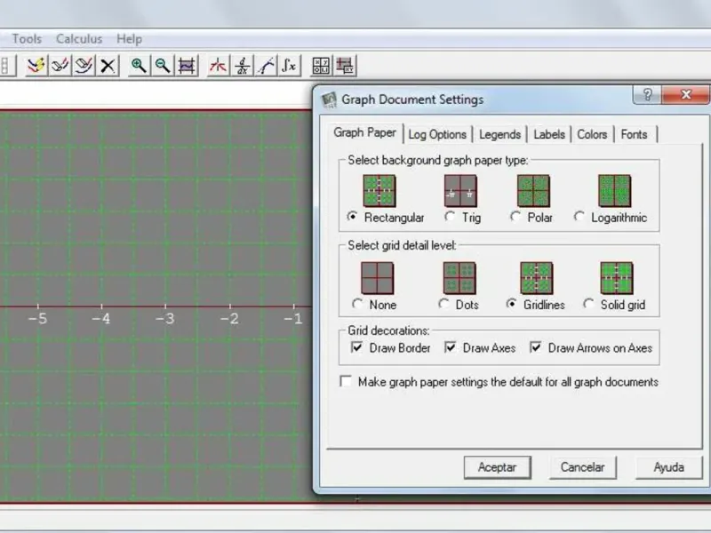Select the Gridlines radio button

tap(512, 304)
